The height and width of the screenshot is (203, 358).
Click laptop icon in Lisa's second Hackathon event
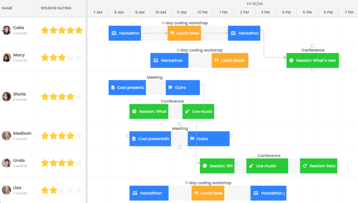(256, 193)
